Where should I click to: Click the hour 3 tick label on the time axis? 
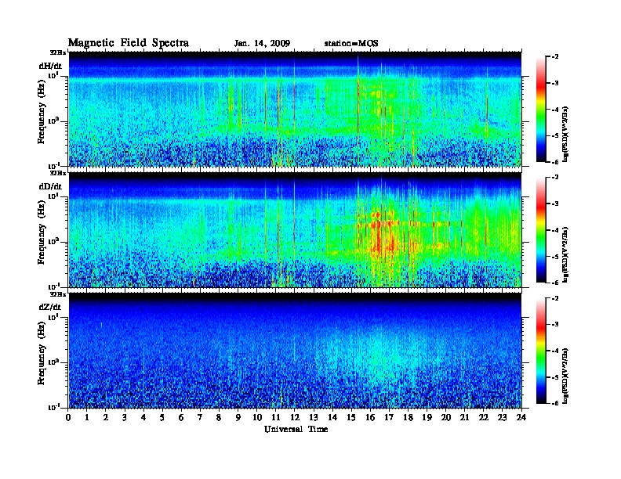click(x=125, y=418)
